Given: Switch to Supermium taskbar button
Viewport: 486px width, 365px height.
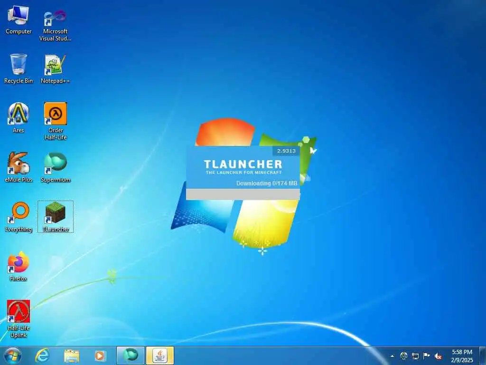Looking at the screenshot, I should click(130, 355).
